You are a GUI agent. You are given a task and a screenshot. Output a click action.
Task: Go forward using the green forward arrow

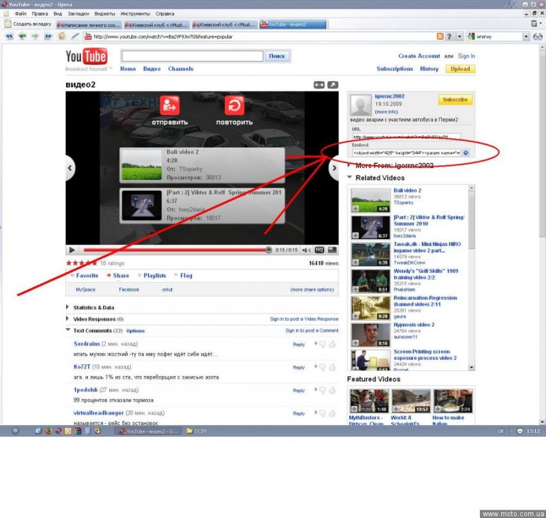[x=35, y=36]
